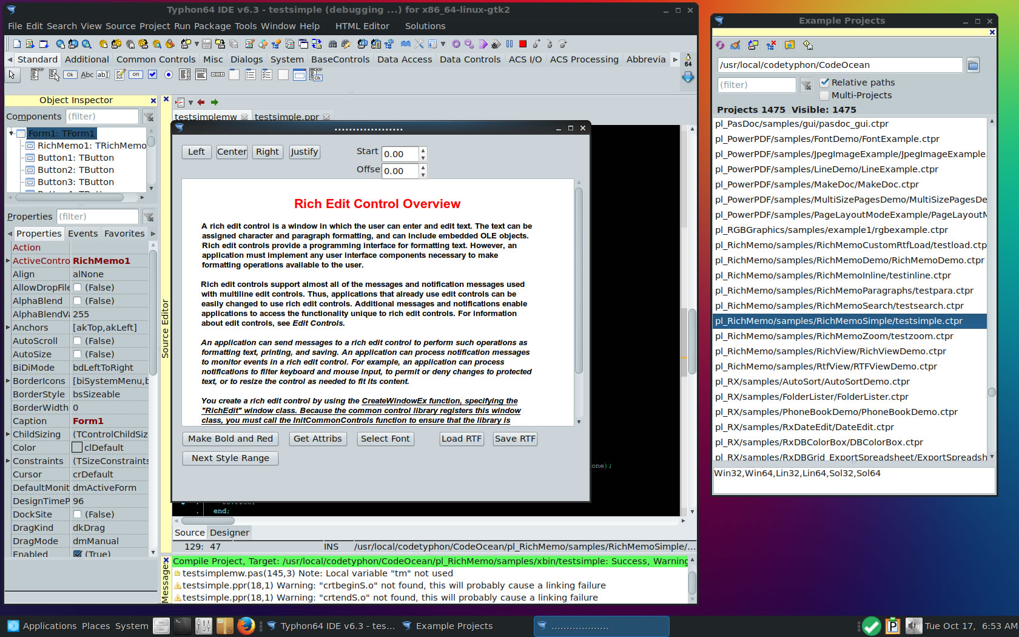Click the browse folder icon beside path
The image size is (1019, 637).
click(x=973, y=65)
